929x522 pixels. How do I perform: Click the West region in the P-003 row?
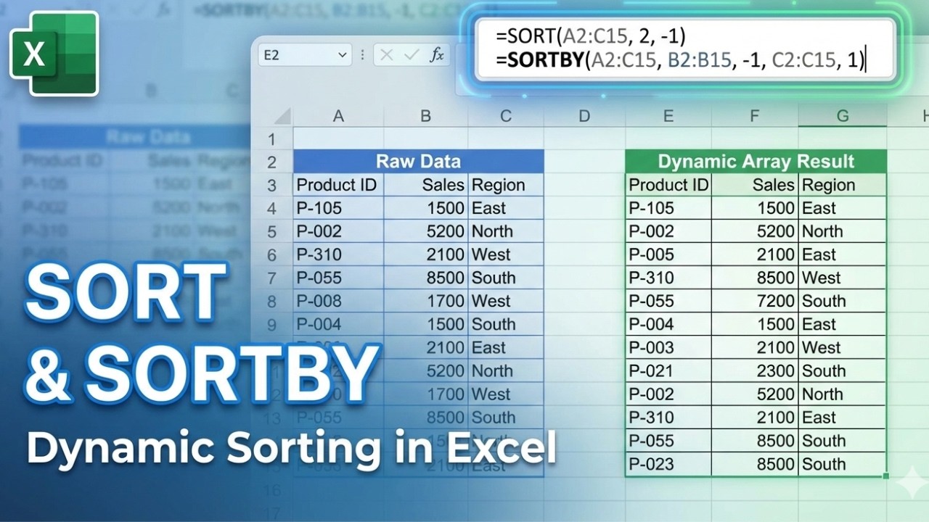[843, 347]
